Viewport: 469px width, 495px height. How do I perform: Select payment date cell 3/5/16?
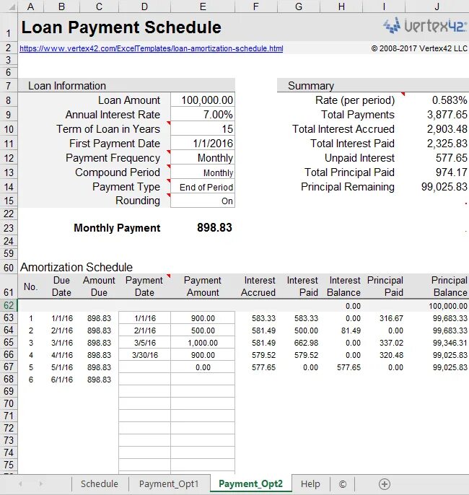145,343
